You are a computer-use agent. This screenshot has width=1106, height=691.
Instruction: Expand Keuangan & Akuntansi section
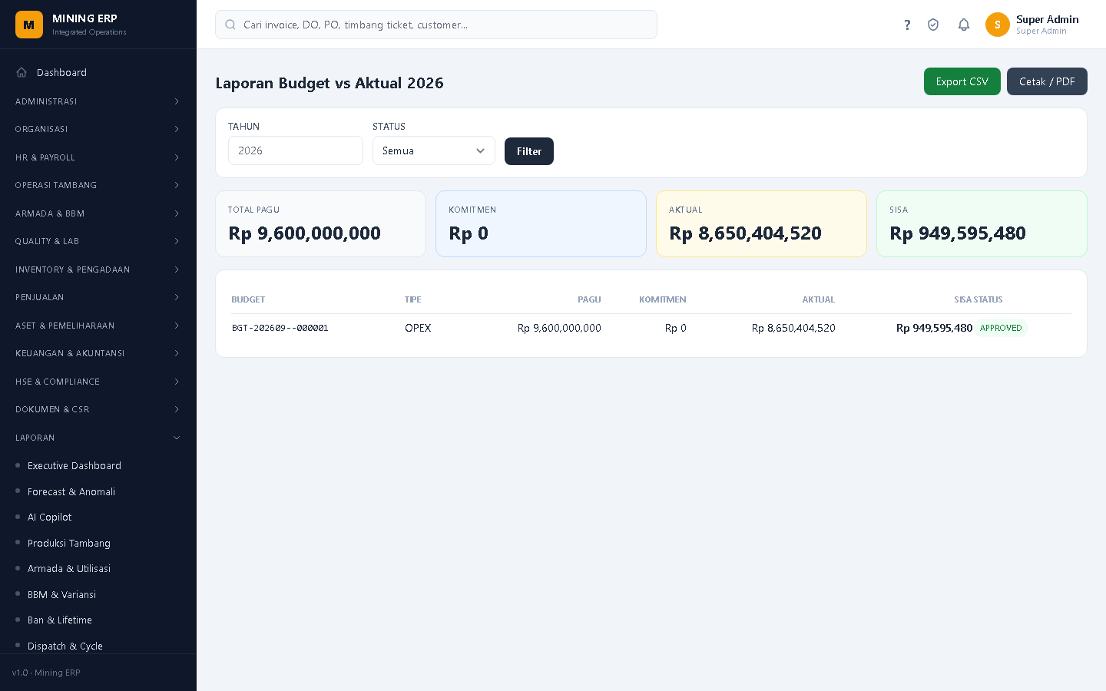tap(98, 353)
